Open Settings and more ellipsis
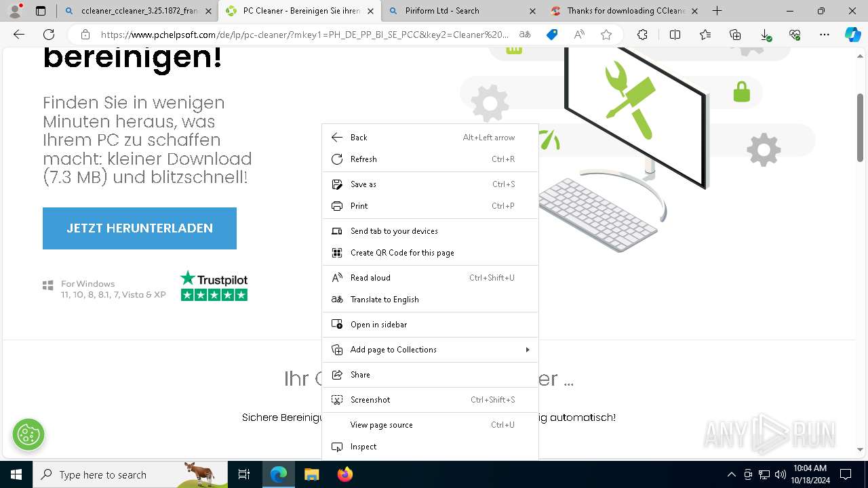868x488 pixels. click(x=825, y=35)
